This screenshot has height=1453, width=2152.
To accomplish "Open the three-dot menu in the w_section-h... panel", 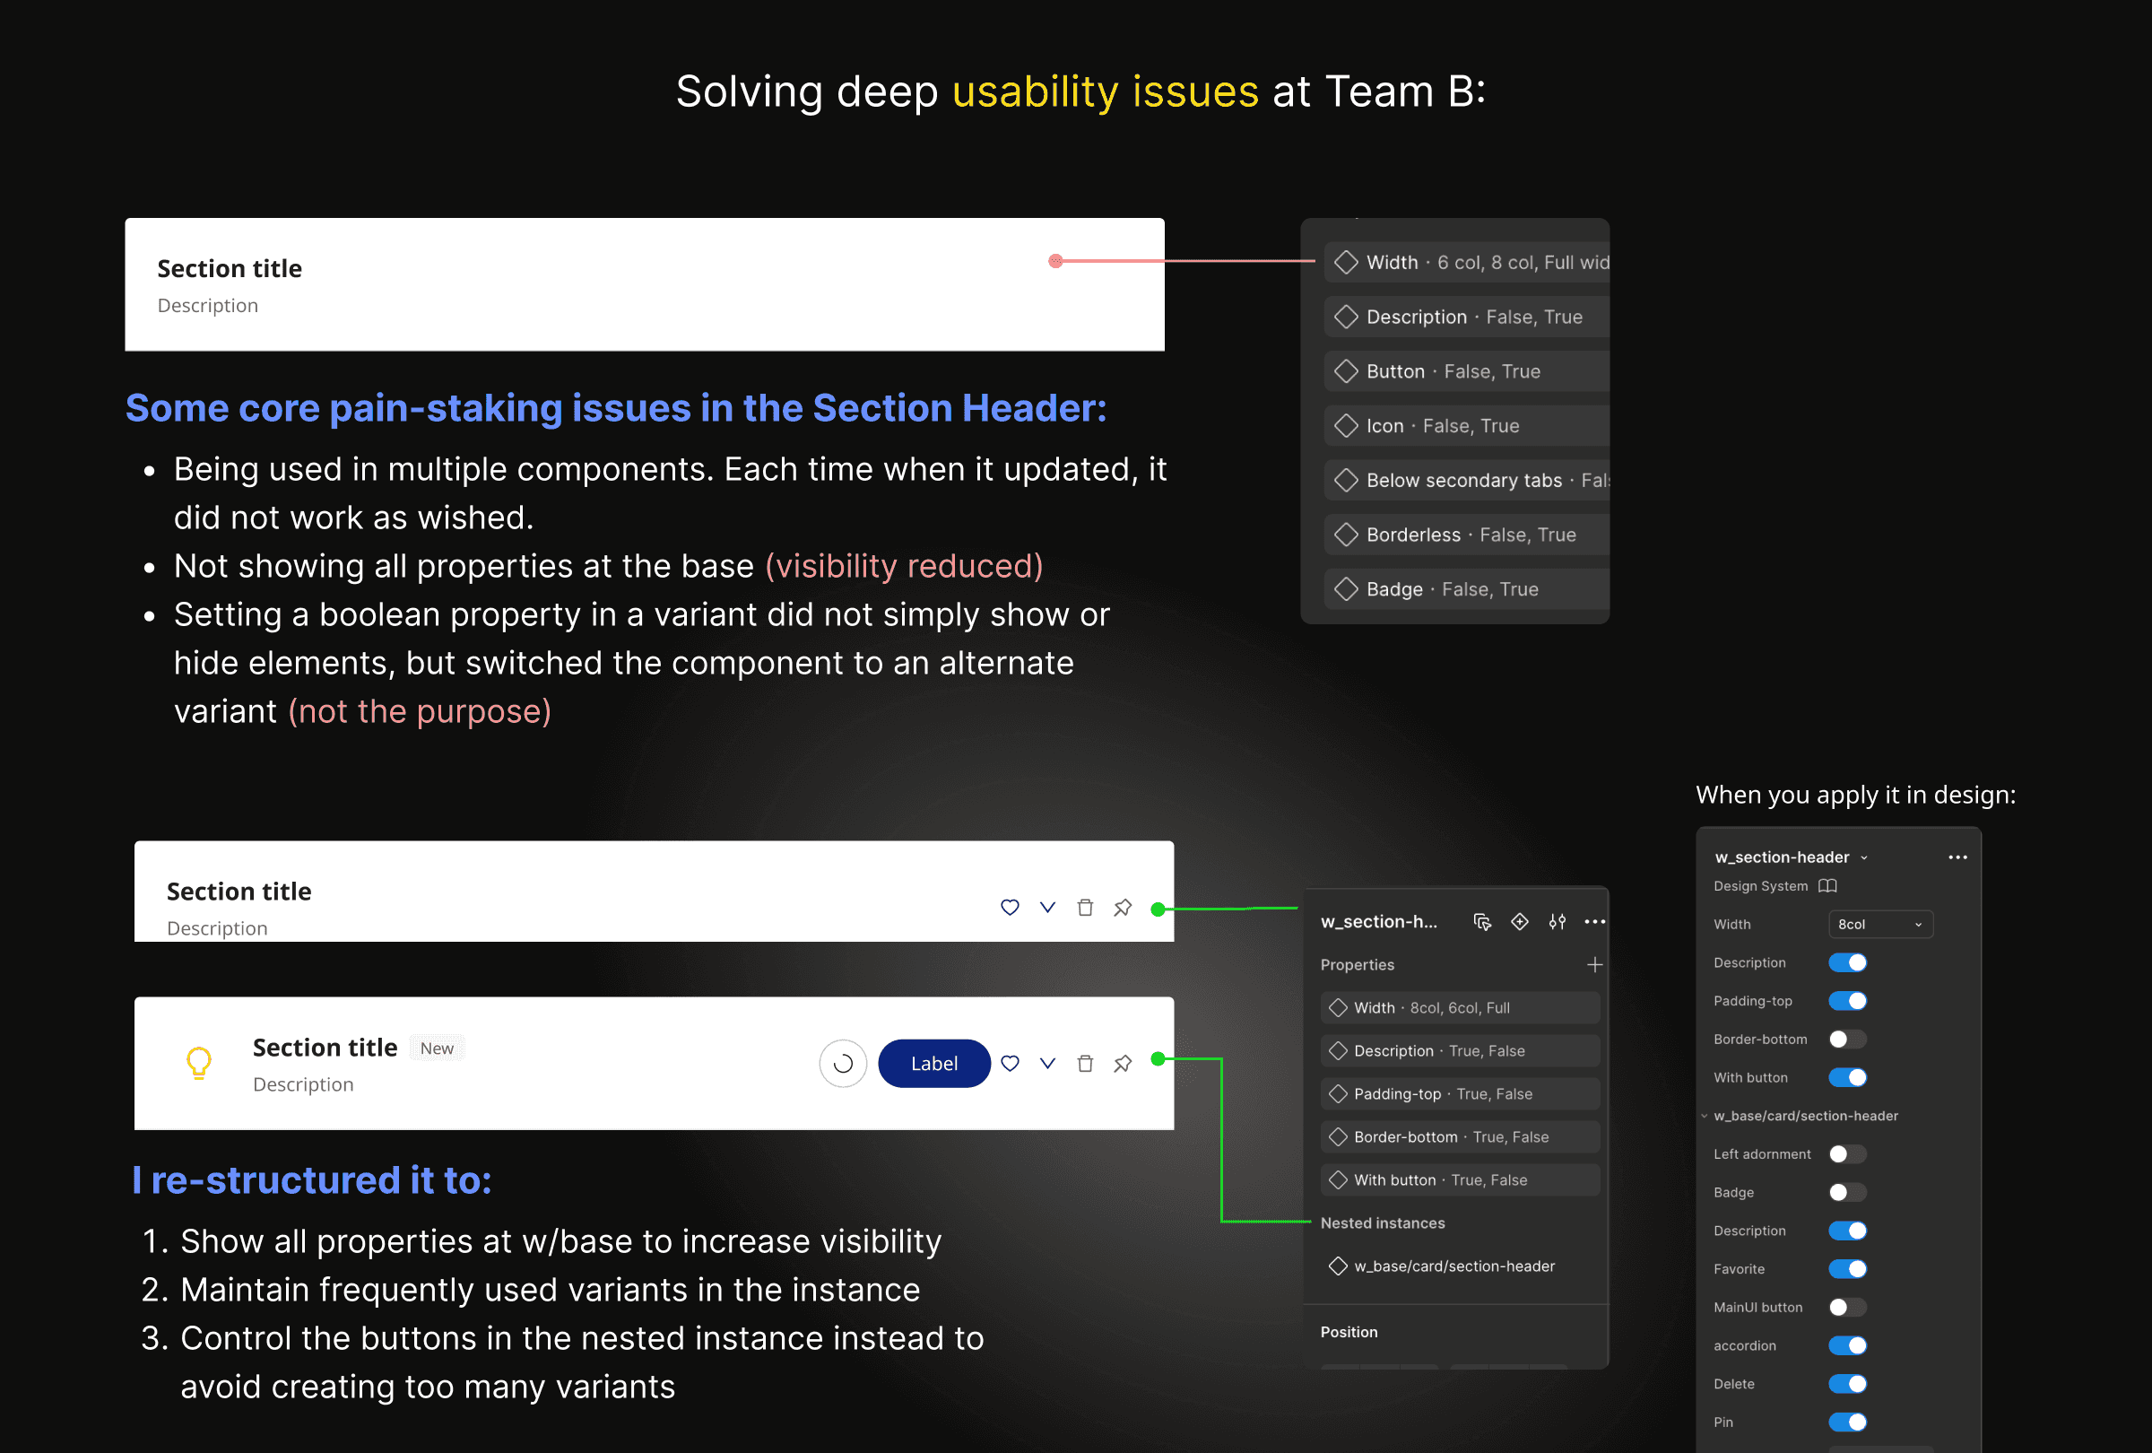I will coord(1594,921).
